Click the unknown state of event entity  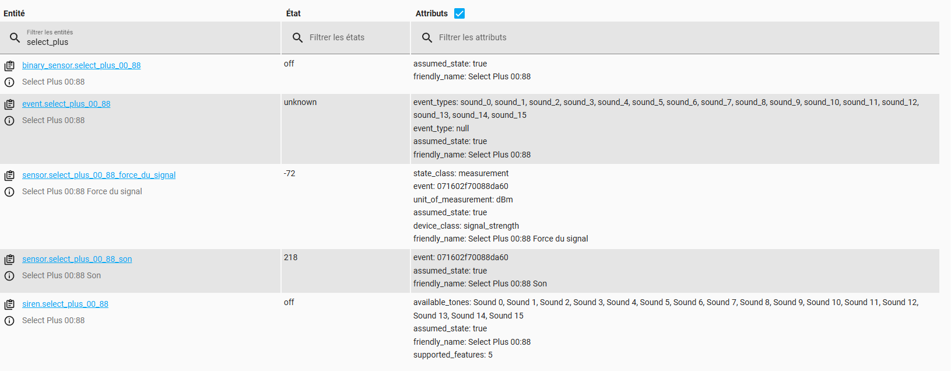click(x=300, y=102)
